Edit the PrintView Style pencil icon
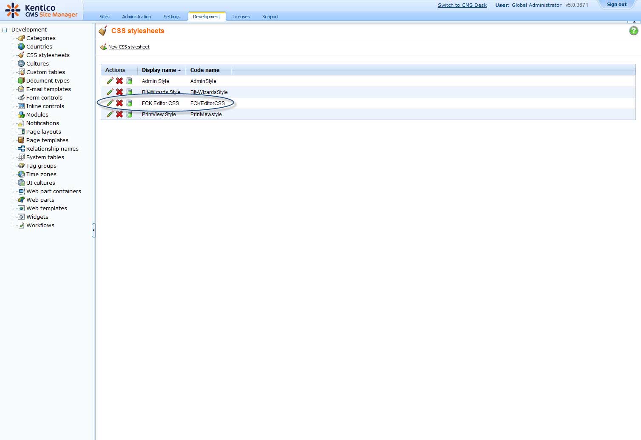Viewport: 641px width, 440px height. coord(110,114)
